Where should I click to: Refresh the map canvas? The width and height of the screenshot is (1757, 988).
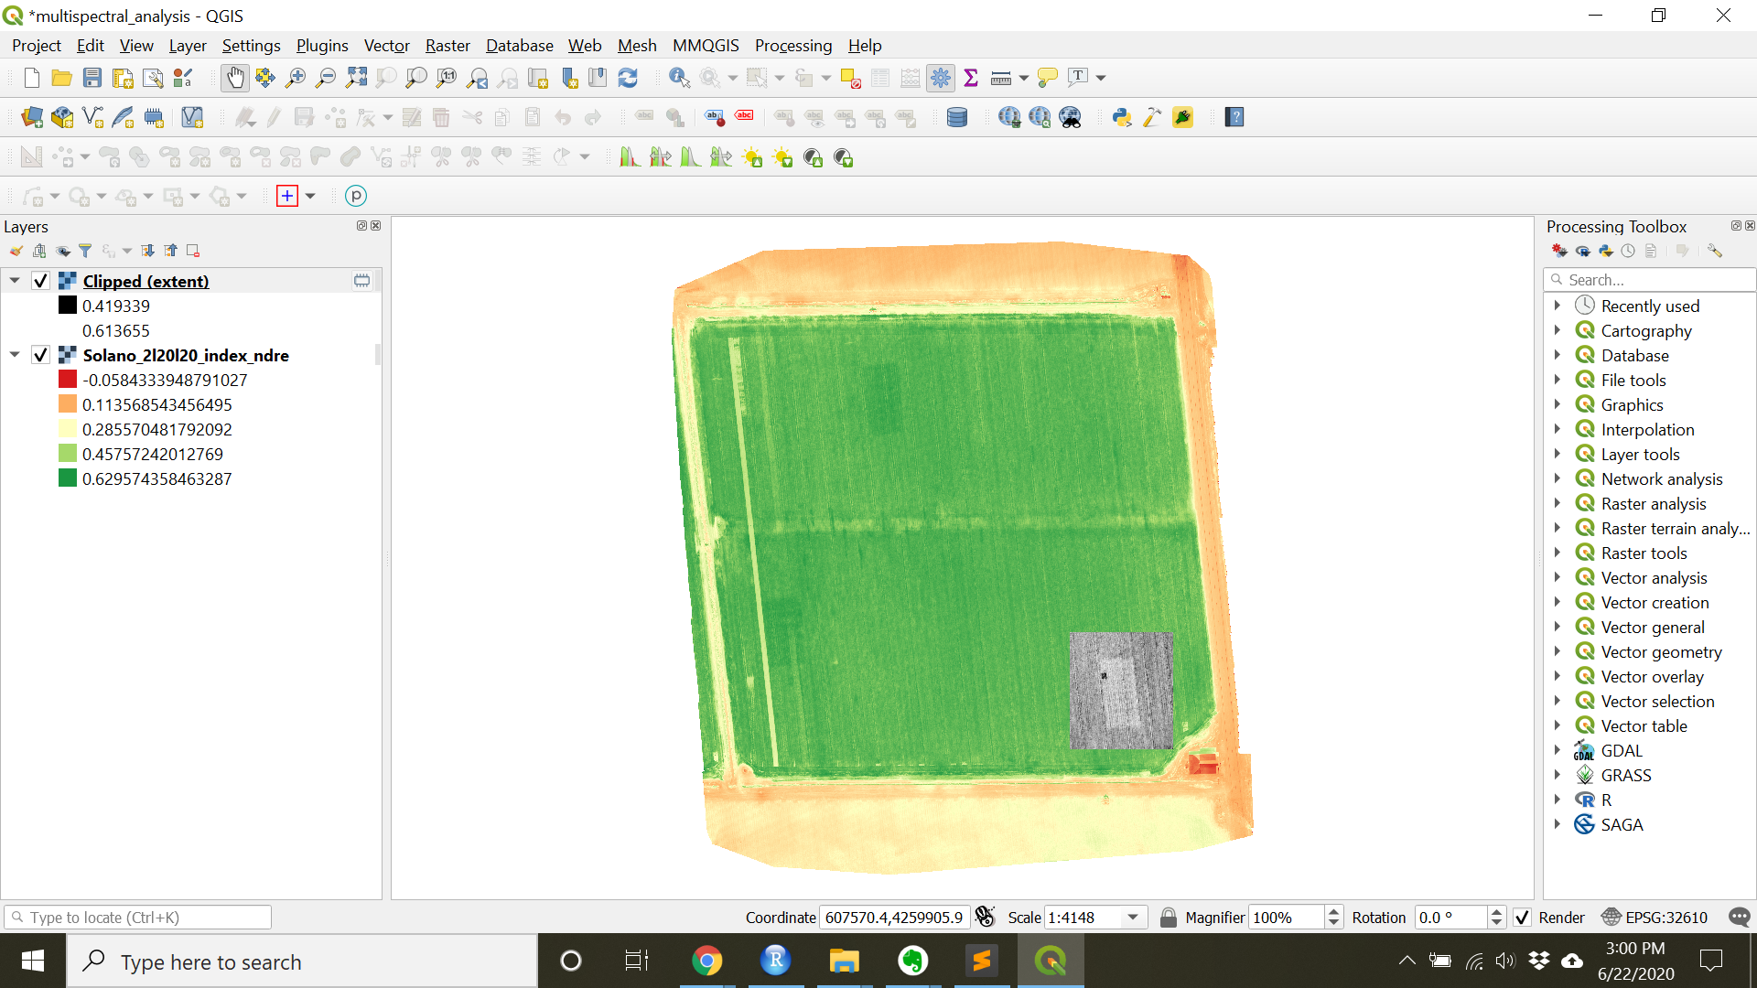(628, 79)
